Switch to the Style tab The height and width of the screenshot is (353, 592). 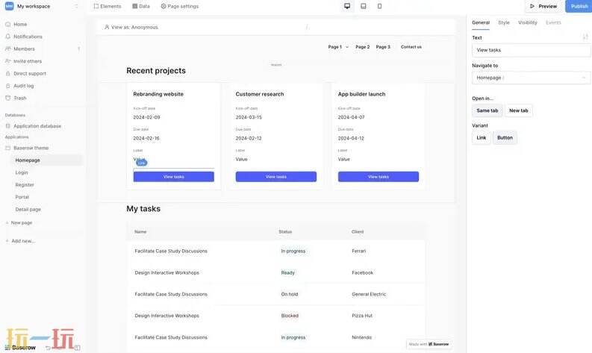[504, 22]
